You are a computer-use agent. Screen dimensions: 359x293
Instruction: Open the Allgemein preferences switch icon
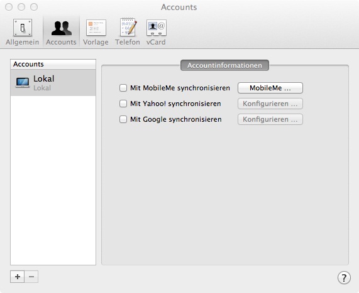click(x=23, y=28)
